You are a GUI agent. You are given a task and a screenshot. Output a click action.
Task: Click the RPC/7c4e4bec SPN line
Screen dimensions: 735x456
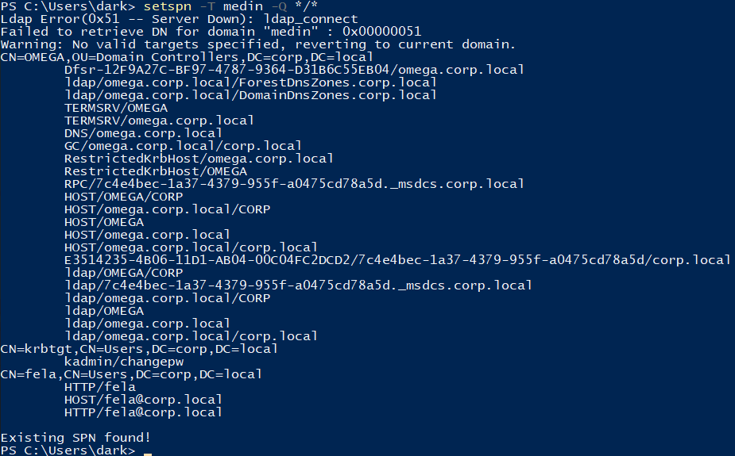click(x=294, y=184)
